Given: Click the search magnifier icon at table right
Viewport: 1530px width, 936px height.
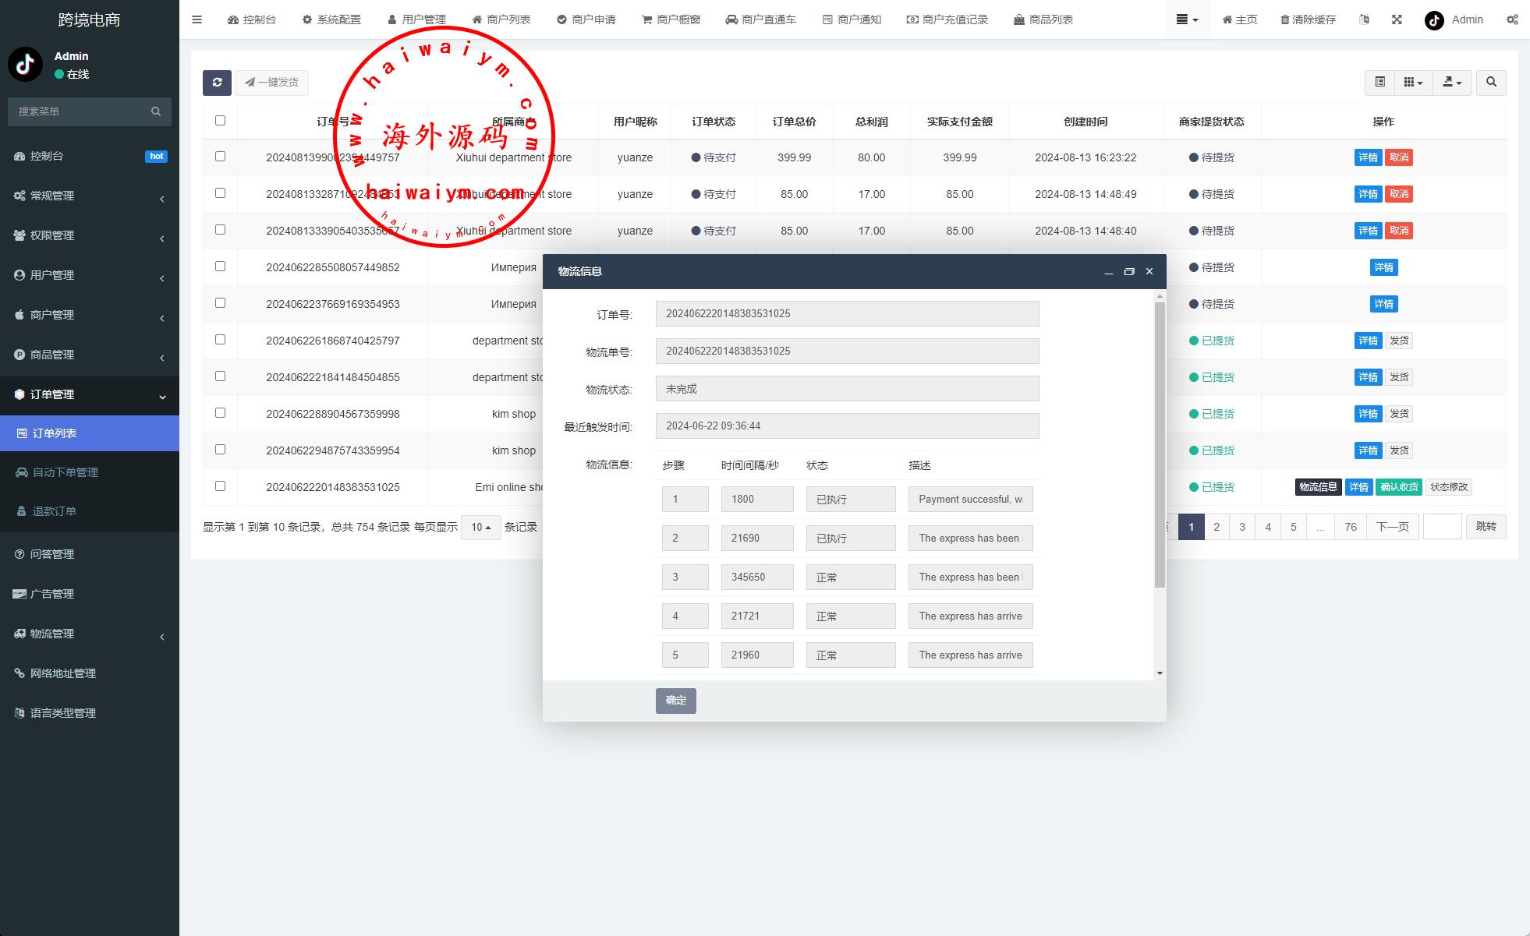Looking at the screenshot, I should 1491,83.
